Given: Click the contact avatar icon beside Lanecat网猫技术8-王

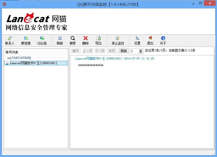Looking at the screenshot, I should pos(7,63).
